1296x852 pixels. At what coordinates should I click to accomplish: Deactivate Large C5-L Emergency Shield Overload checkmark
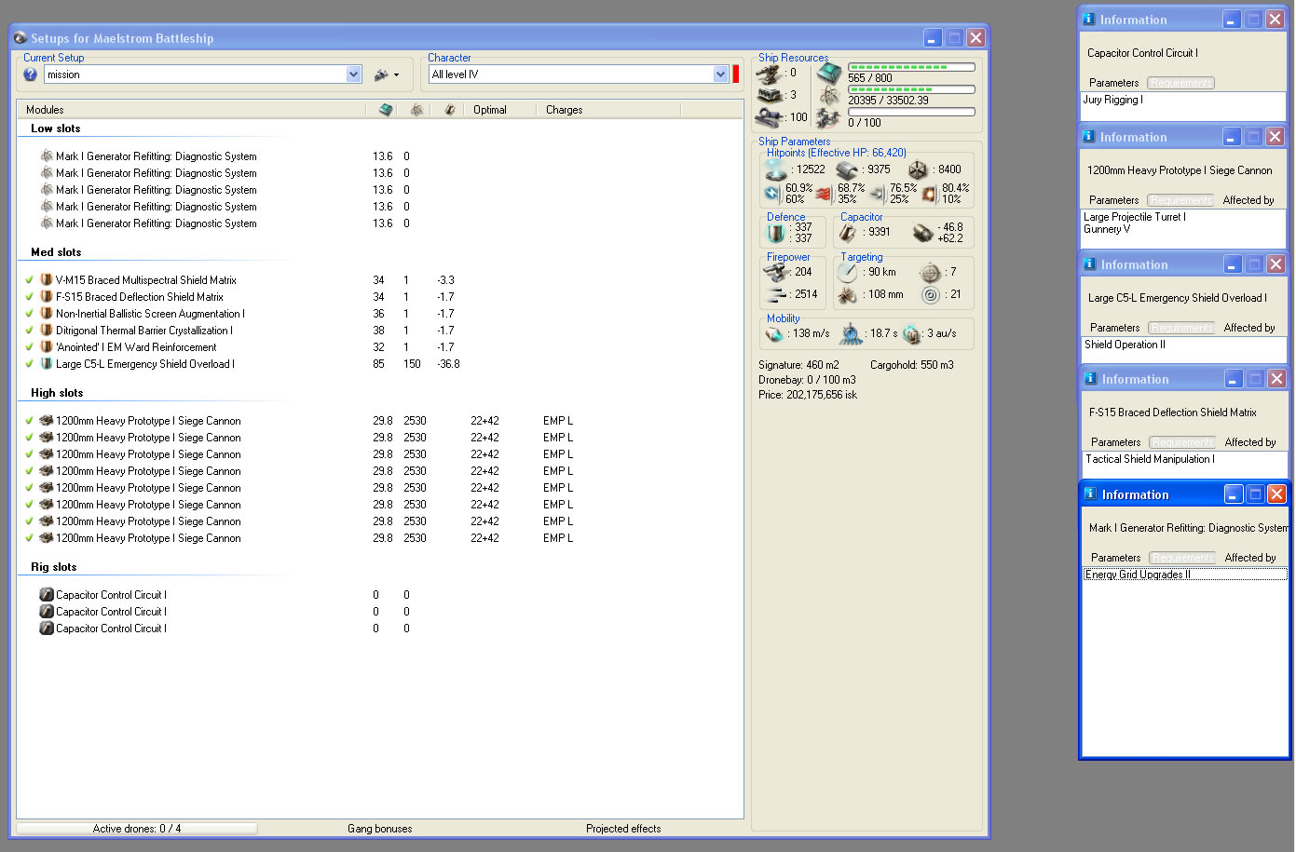click(x=30, y=364)
